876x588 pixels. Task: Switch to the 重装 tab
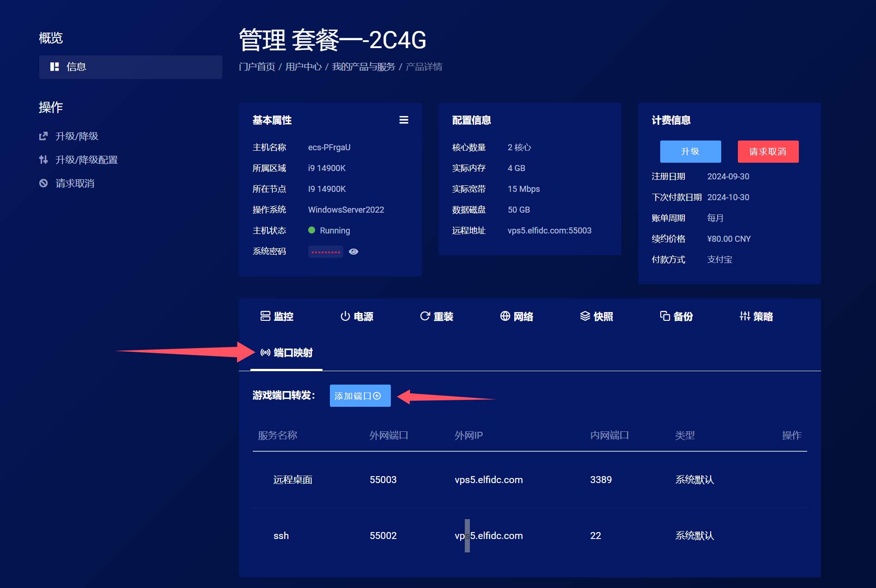coord(437,316)
